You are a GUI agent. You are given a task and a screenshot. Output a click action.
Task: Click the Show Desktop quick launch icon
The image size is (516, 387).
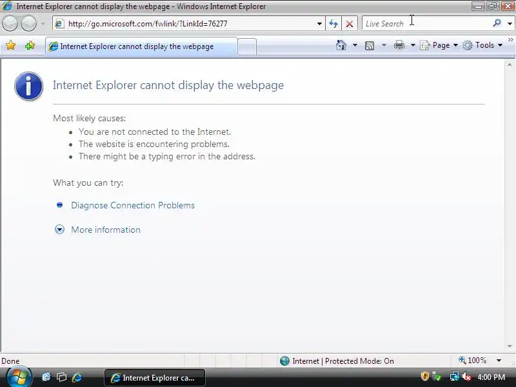point(46,377)
